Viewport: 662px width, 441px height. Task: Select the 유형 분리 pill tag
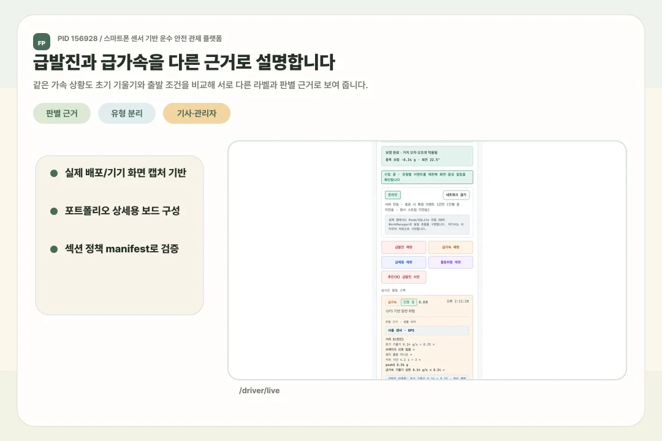pos(127,113)
